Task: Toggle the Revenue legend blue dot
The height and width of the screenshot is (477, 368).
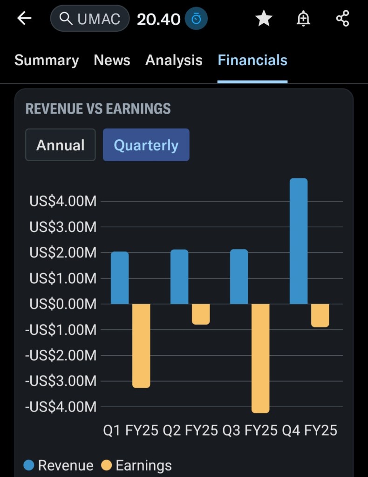Action: pyautogui.click(x=29, y=465)
